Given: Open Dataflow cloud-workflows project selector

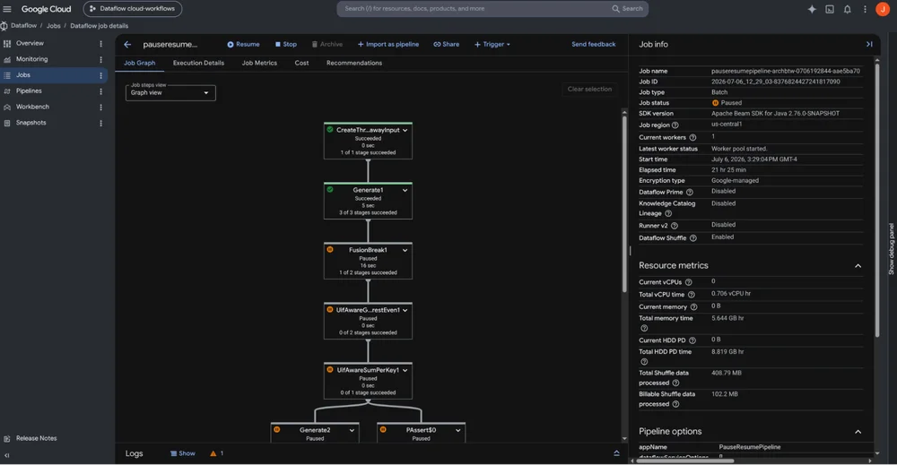Looking at the screenshot, I should click(x=133, y=9).
